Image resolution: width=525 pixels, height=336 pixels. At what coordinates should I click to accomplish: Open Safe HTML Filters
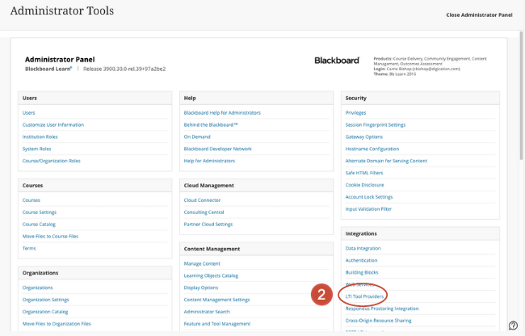click(364, 173)
